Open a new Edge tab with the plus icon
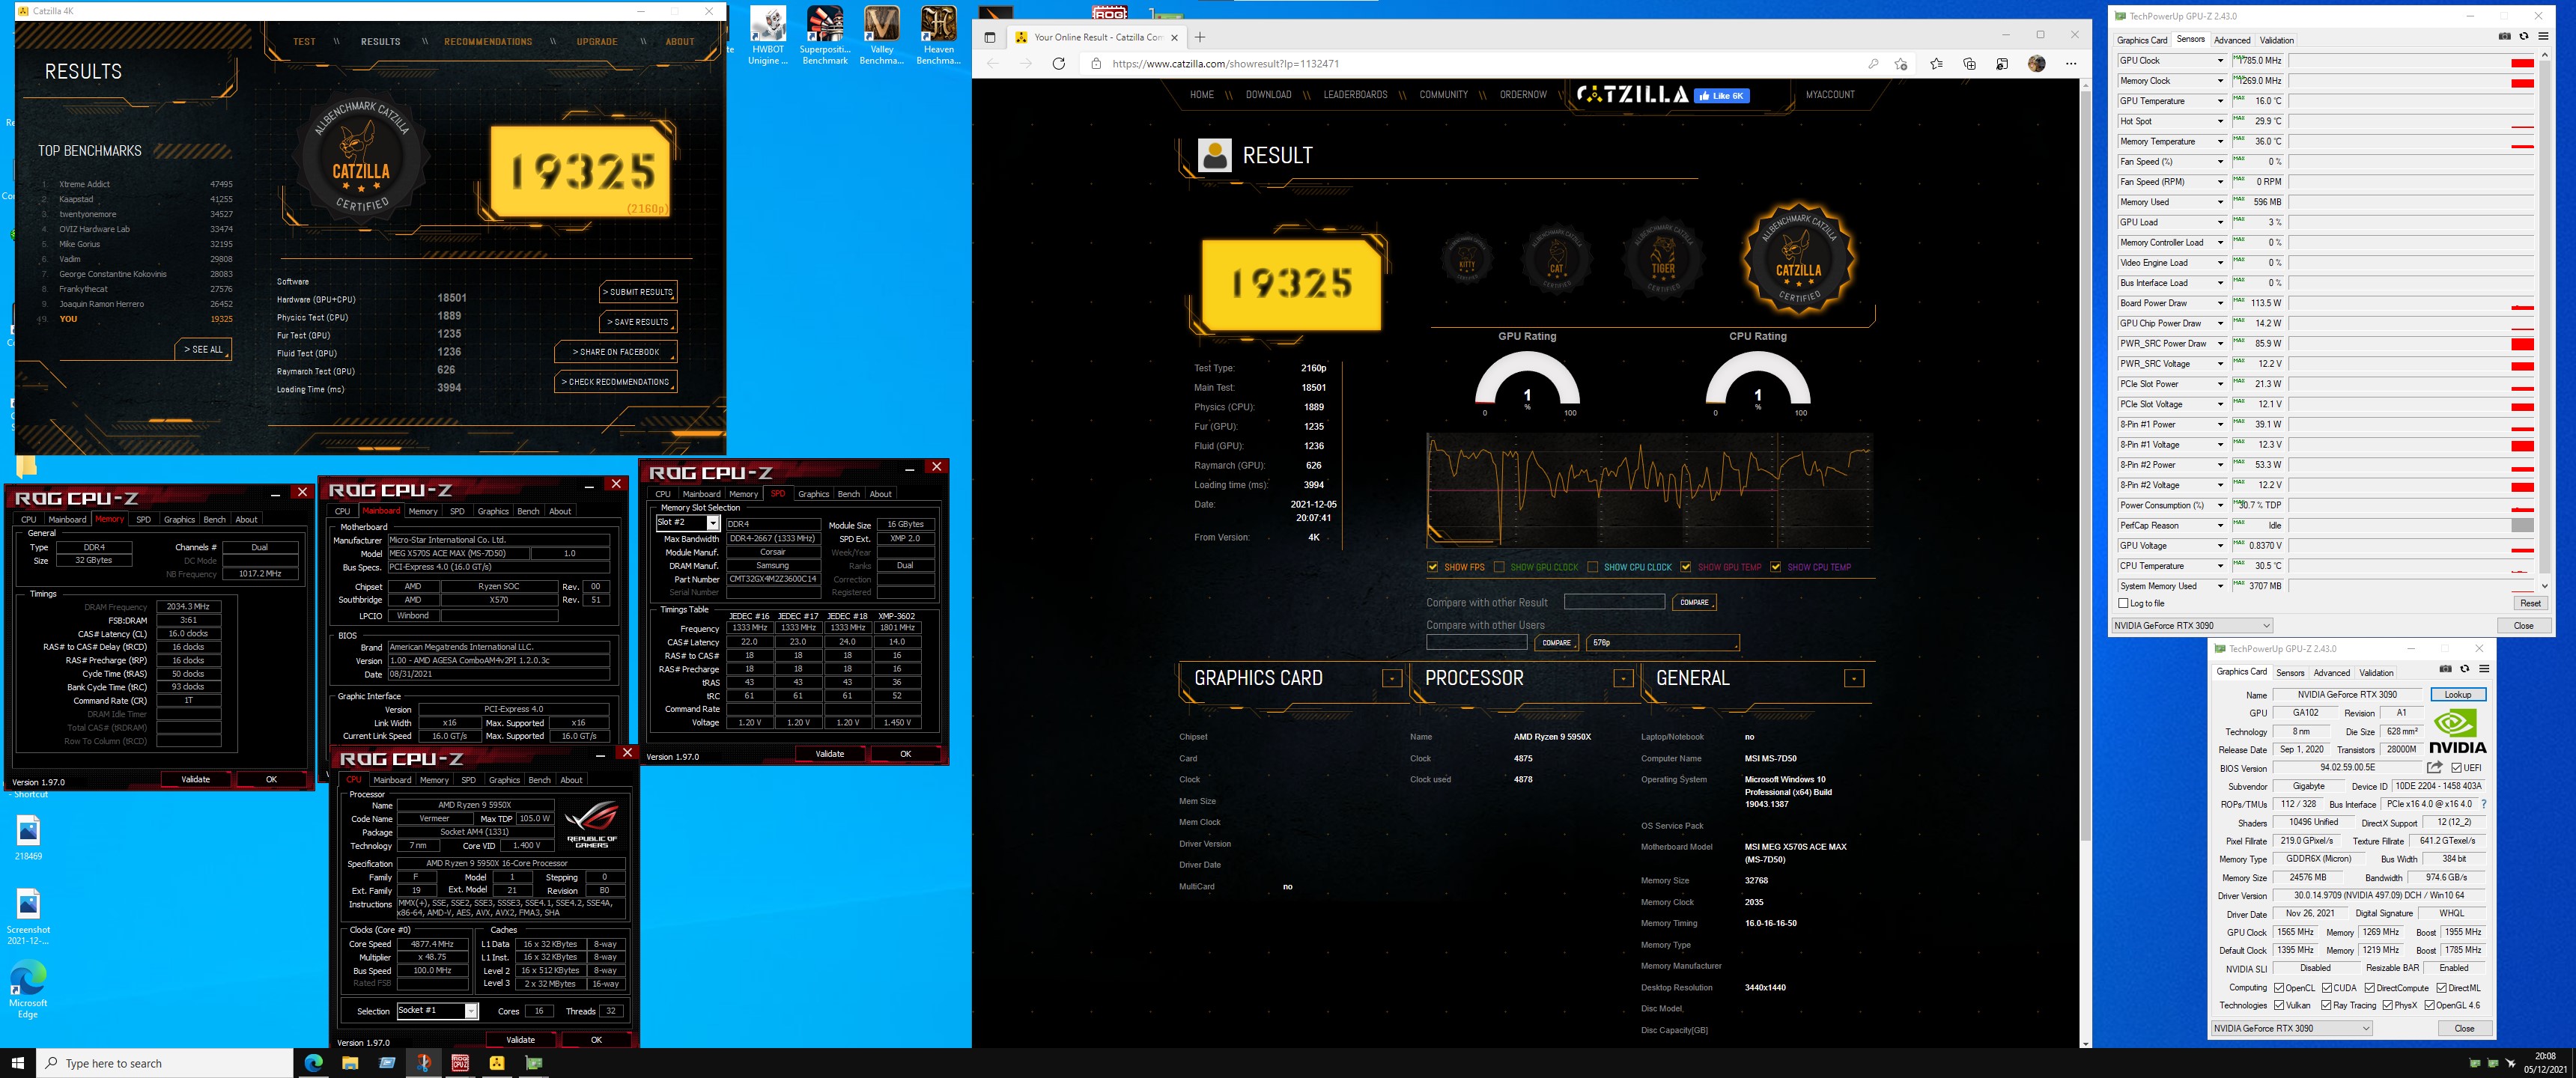This screenshot has width=2576, height=1078. pyautogui.click(x=1200, y=38)
